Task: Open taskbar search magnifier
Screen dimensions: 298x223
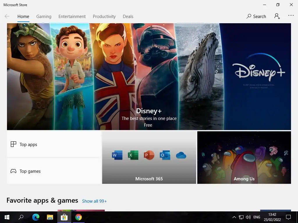Action: click(21, 217)
